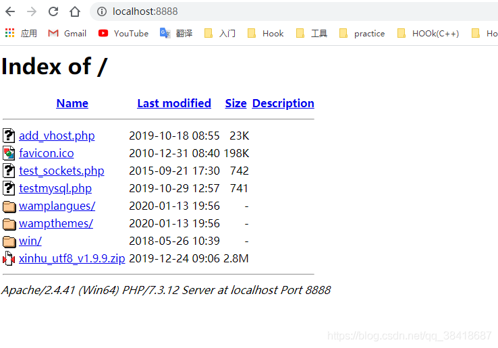Click the site info icon beside localhost

101,11
